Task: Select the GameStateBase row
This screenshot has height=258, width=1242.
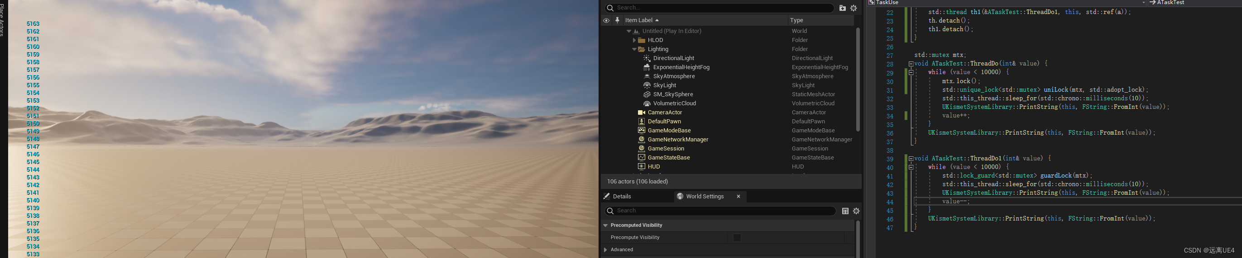Action: click(x=727, y=157)
